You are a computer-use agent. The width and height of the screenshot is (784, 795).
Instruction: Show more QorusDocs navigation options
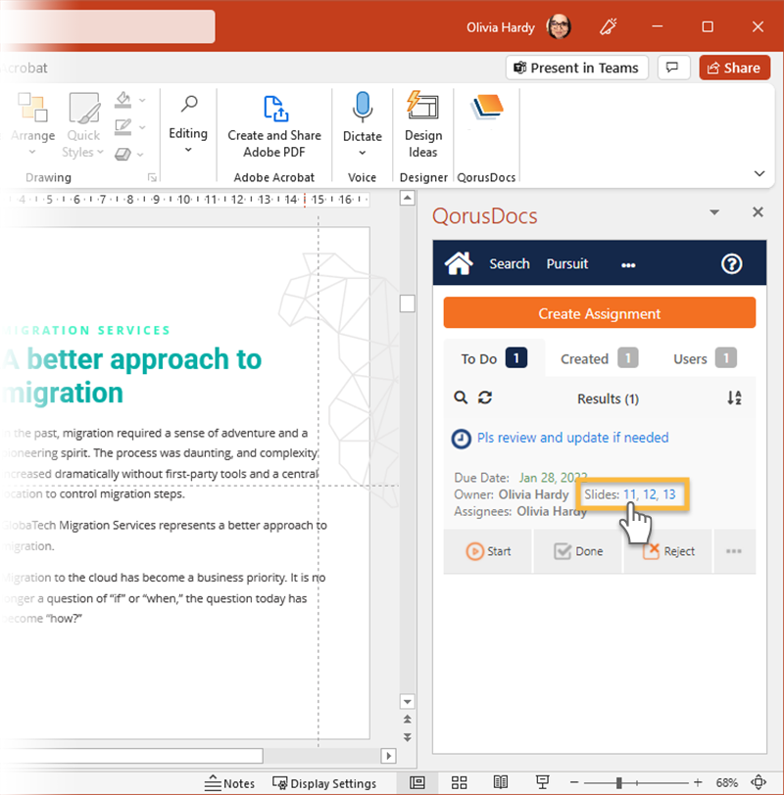[628, 264]
